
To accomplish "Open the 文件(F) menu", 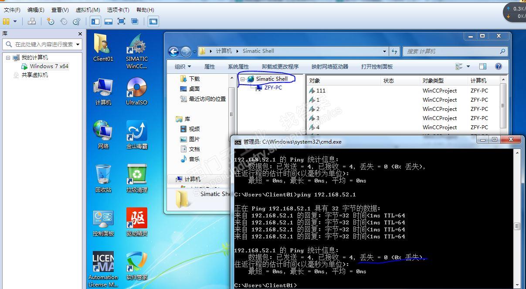I will click(12, 10).
